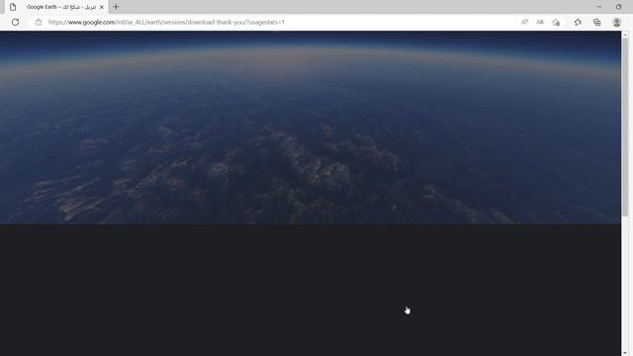Open a new tab with the plus button
633x356 pixels.
[116, 7]
